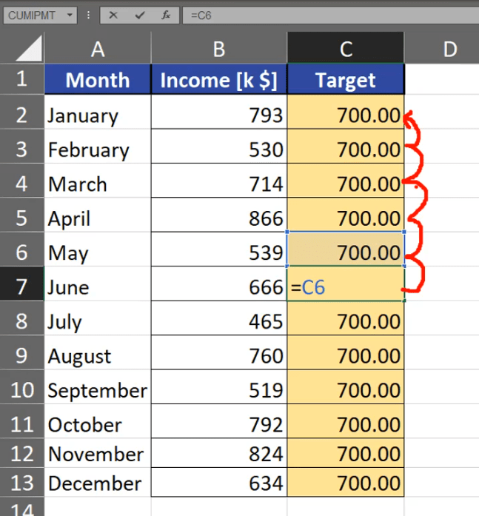Select column A header

(x=98, y=49)
